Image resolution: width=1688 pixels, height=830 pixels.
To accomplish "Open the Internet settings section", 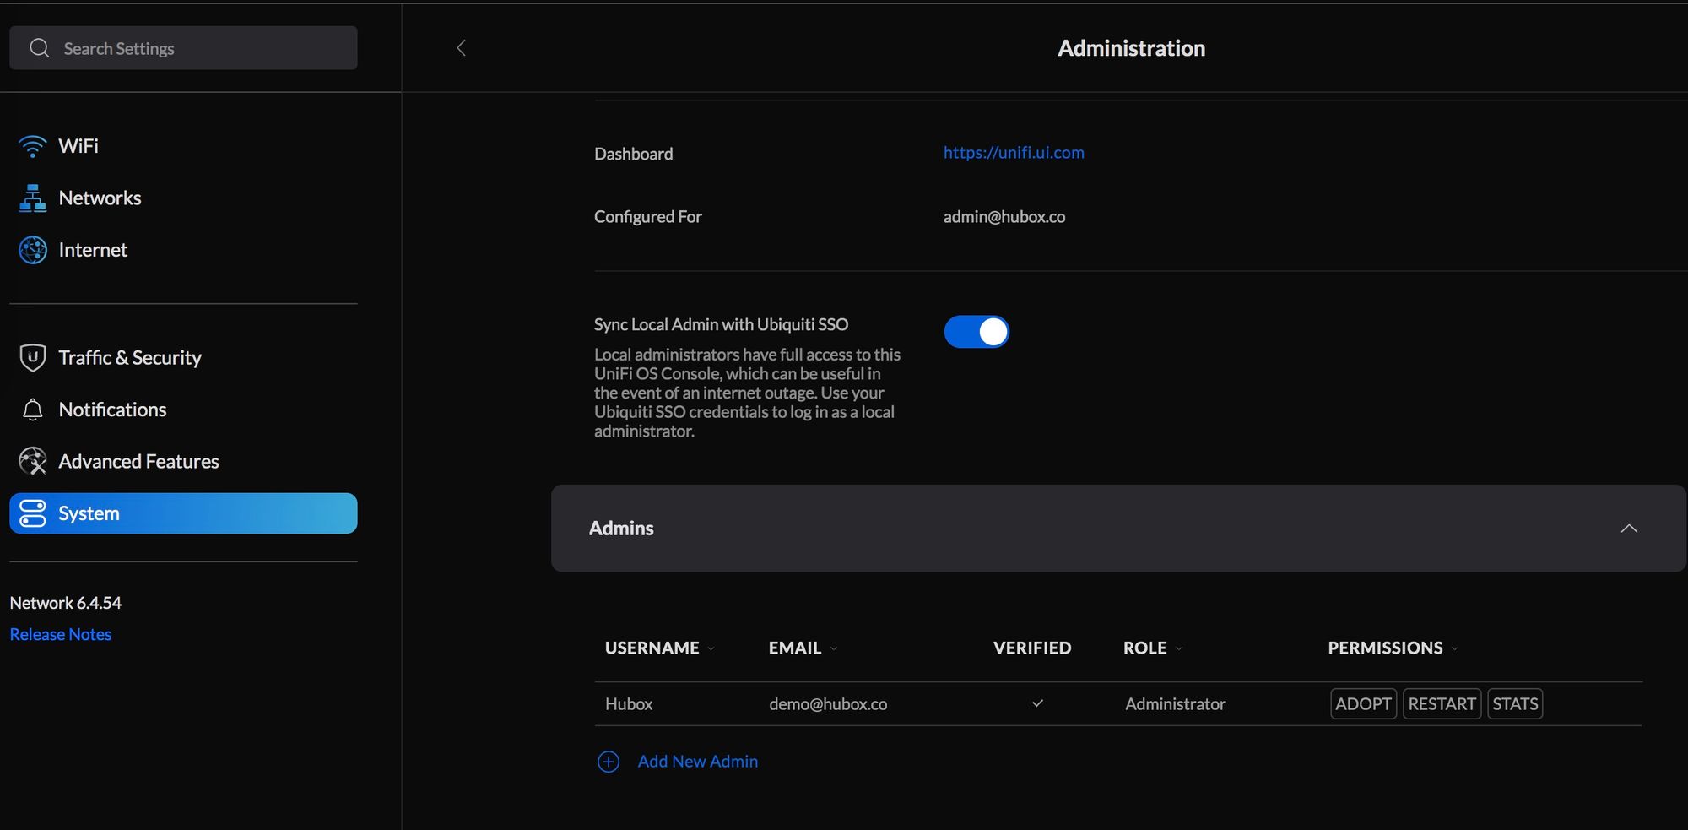I will (93, 250).
